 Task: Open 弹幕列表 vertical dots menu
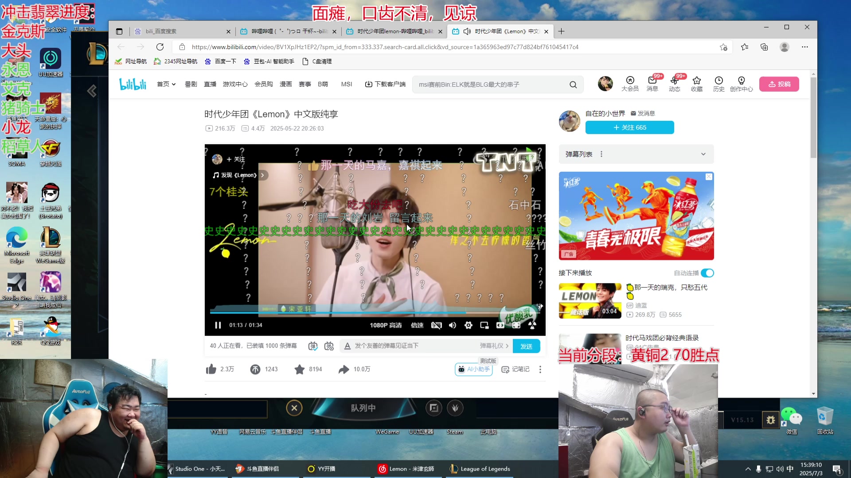click(601, 154)
